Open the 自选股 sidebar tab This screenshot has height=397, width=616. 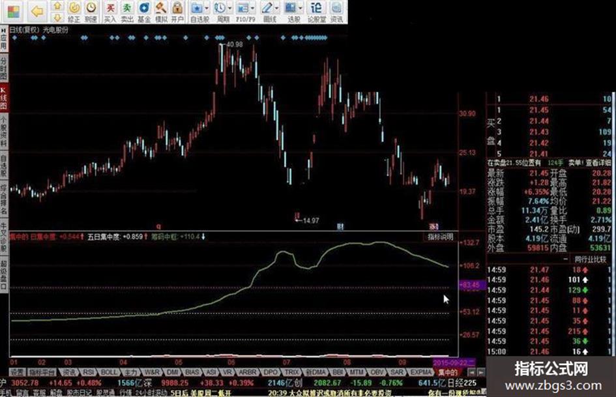(3, 165)
